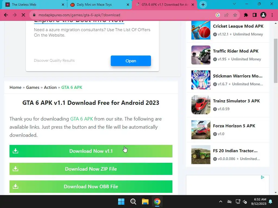The width and height of the screenshot is (278, 208).
Task: Open Chrome's three-dot menu
Action: click(272, 15)
